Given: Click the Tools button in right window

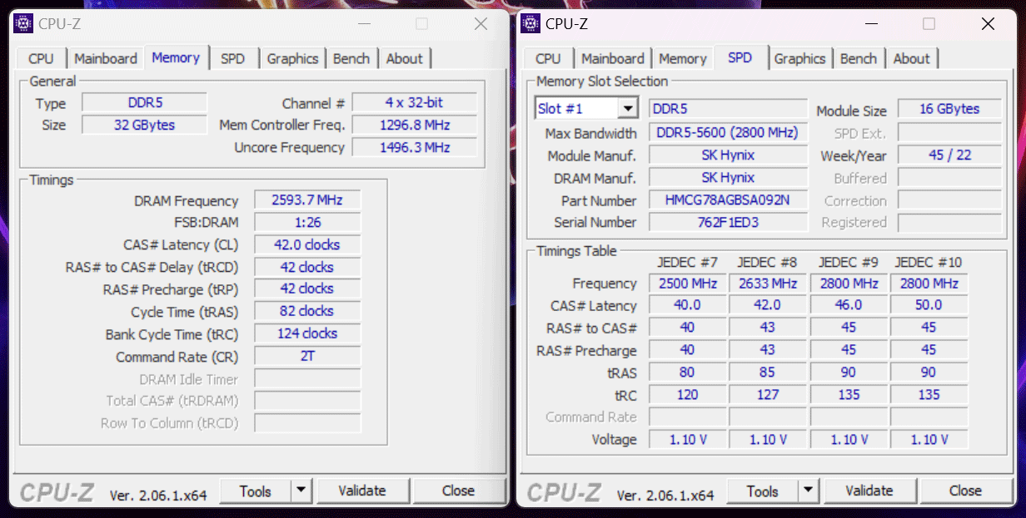Looking at the screenshot, I should click(763, 491).
